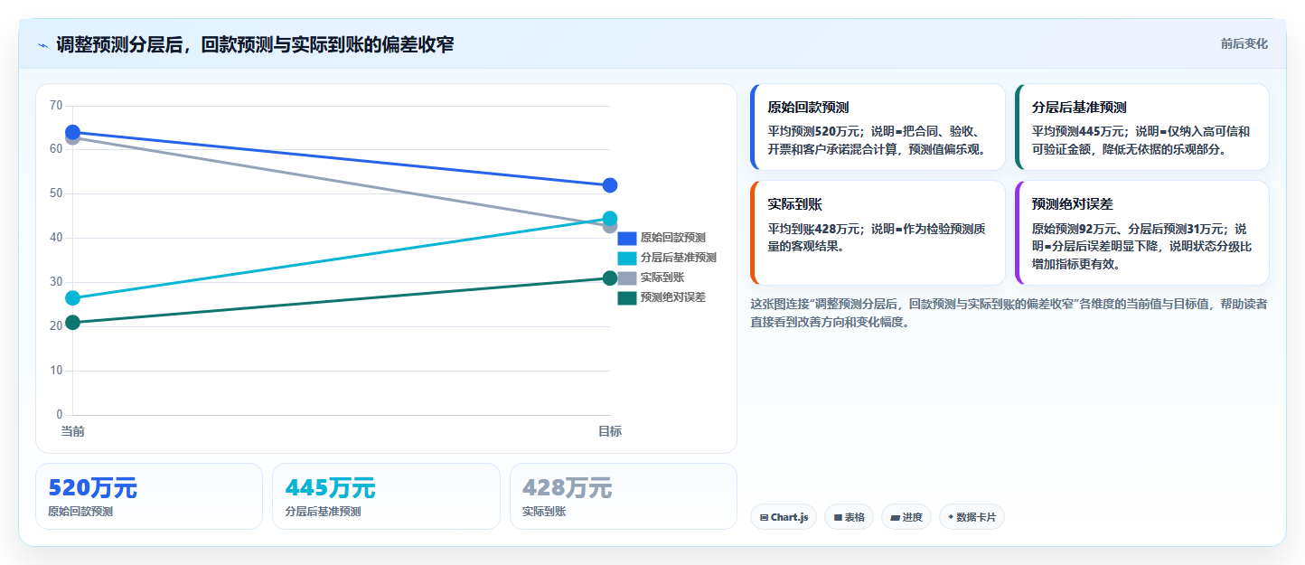Viewport: 1305px width, 565px height.
Task: Click the 进度 tag icon
Action: (x=895, y=518)
